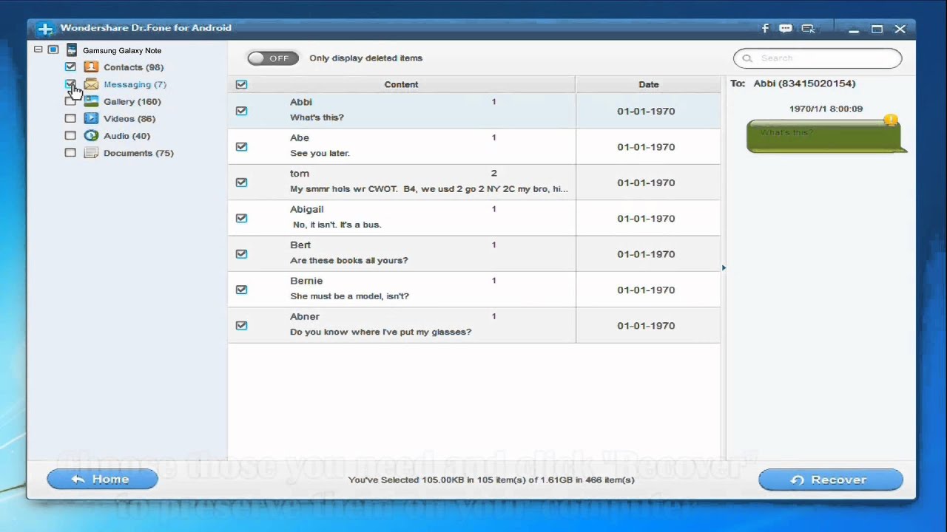Viewport: 947px width, 532px height.
Task: Click the 'To: Abbi (83415020154)' header
Action: [792, 83]
